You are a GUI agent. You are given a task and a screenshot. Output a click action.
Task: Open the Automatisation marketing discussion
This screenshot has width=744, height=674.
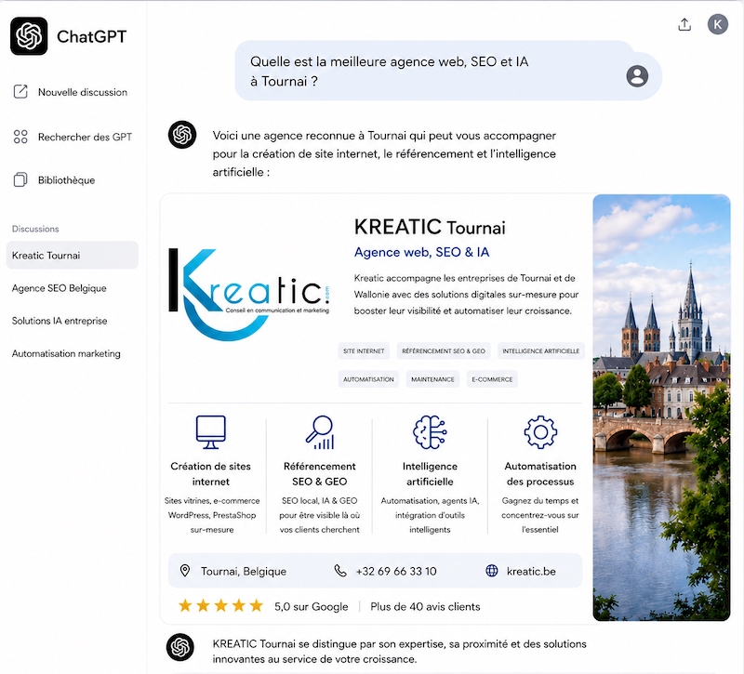66,353
